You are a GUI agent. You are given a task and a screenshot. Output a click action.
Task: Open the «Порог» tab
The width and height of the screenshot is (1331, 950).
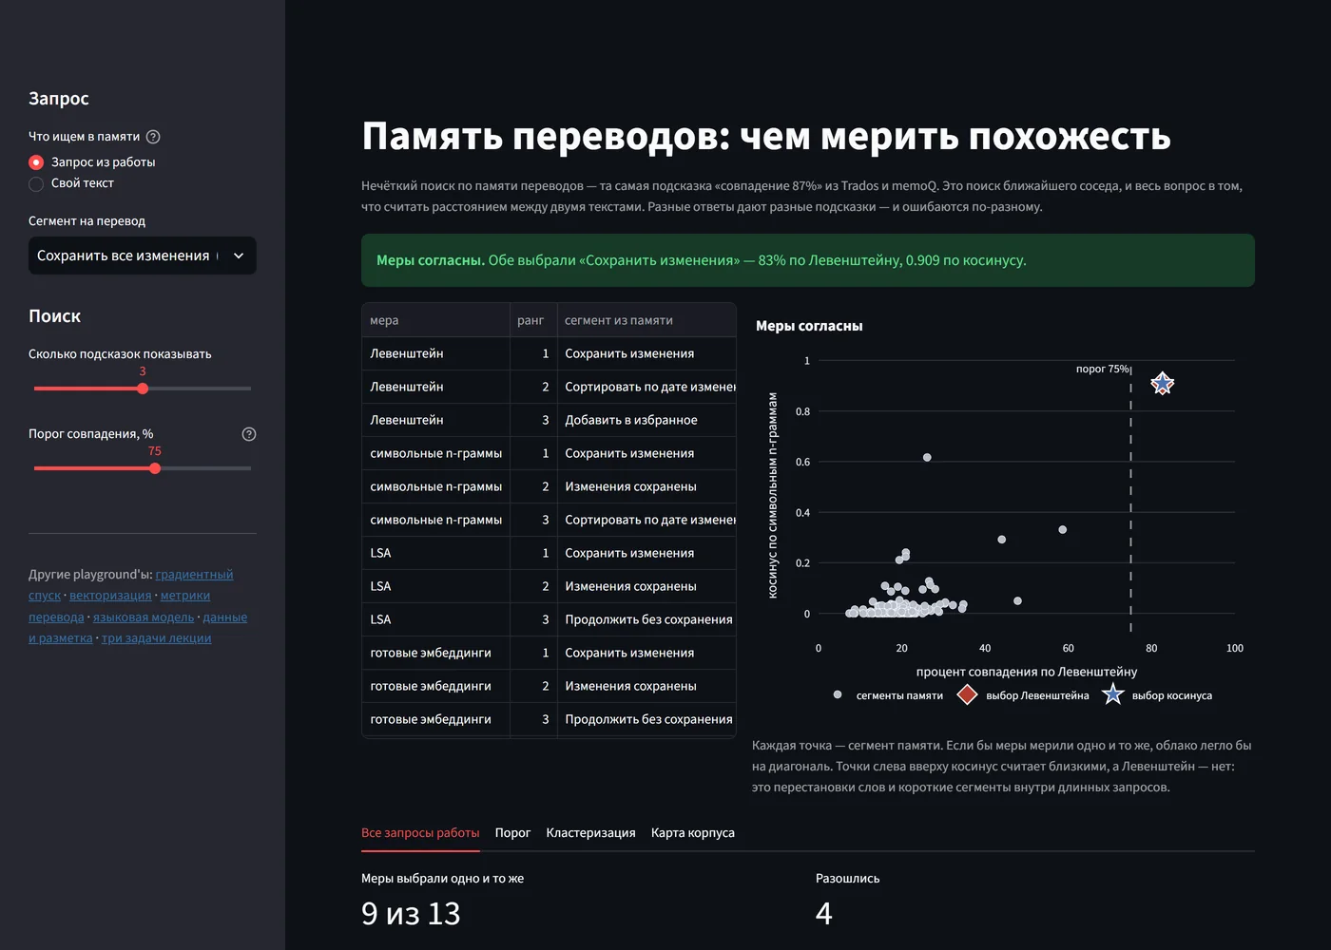coord(512,832)
